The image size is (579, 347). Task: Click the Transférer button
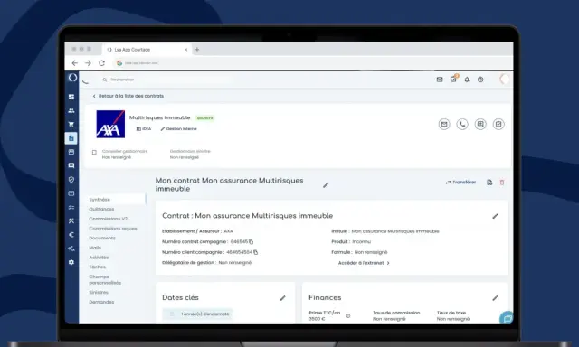pyautogui.click(x=460, y=183)
